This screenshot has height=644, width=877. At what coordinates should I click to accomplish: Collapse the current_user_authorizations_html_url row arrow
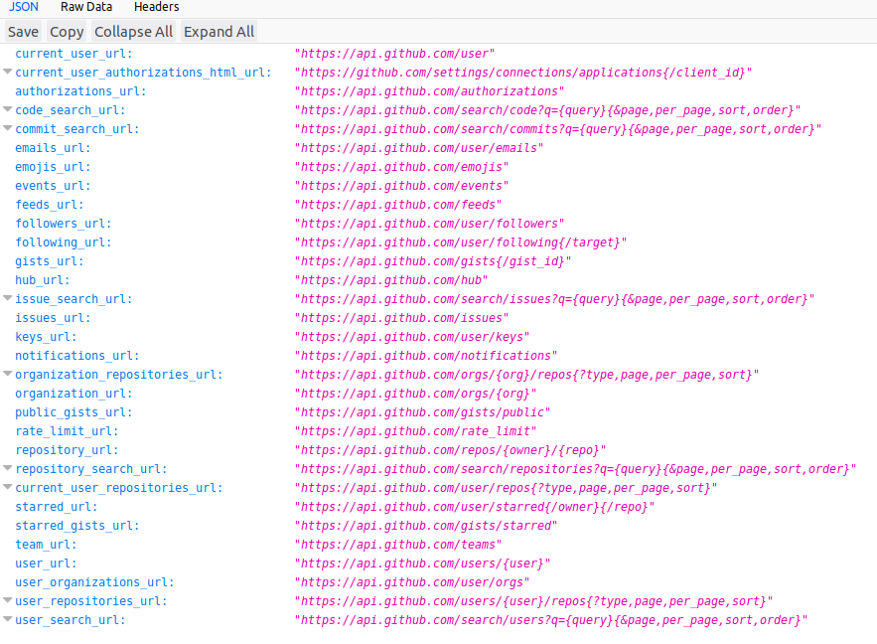click(8, 73)
